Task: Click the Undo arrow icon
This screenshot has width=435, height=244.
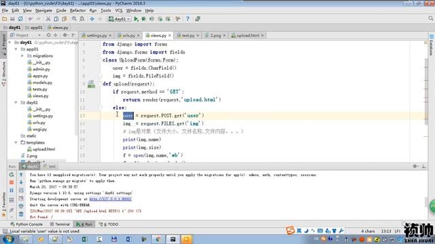Action: [x=30, y=19]
